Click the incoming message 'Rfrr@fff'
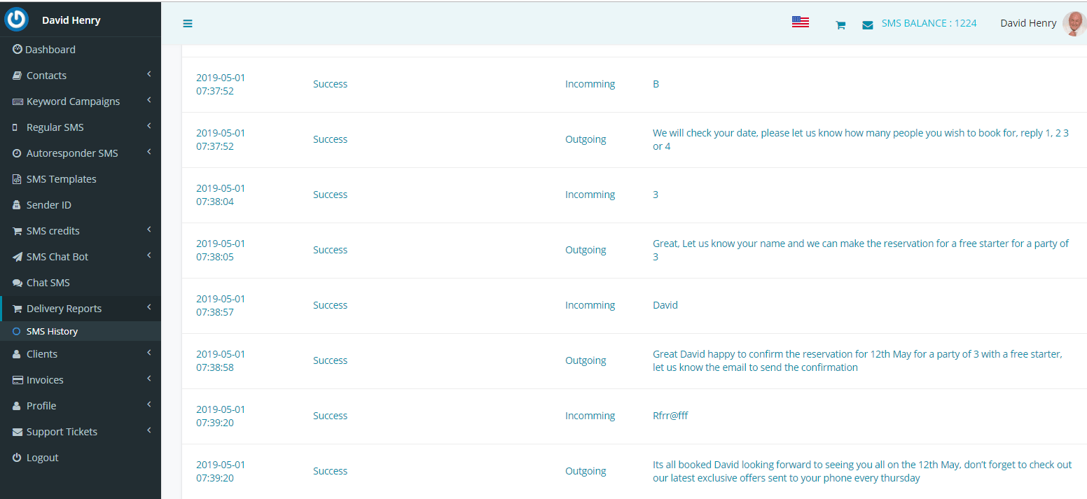 click(670, 416)
